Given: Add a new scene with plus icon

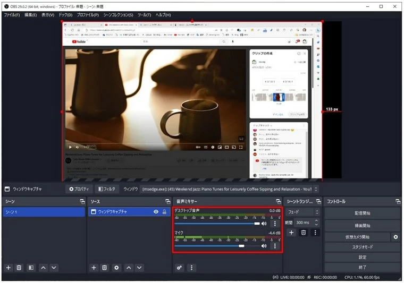Looking at the screenshot, I should [8, 268].
